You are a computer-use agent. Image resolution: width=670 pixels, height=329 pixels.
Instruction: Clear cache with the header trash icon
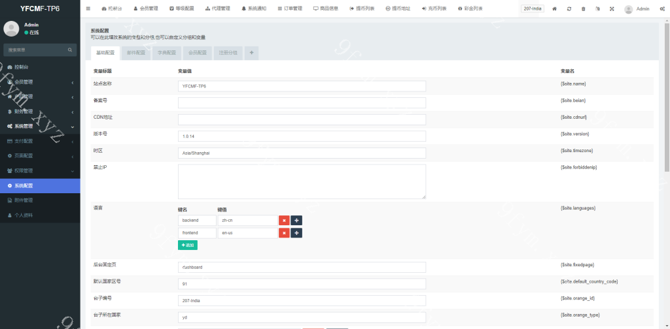[583, 8]
